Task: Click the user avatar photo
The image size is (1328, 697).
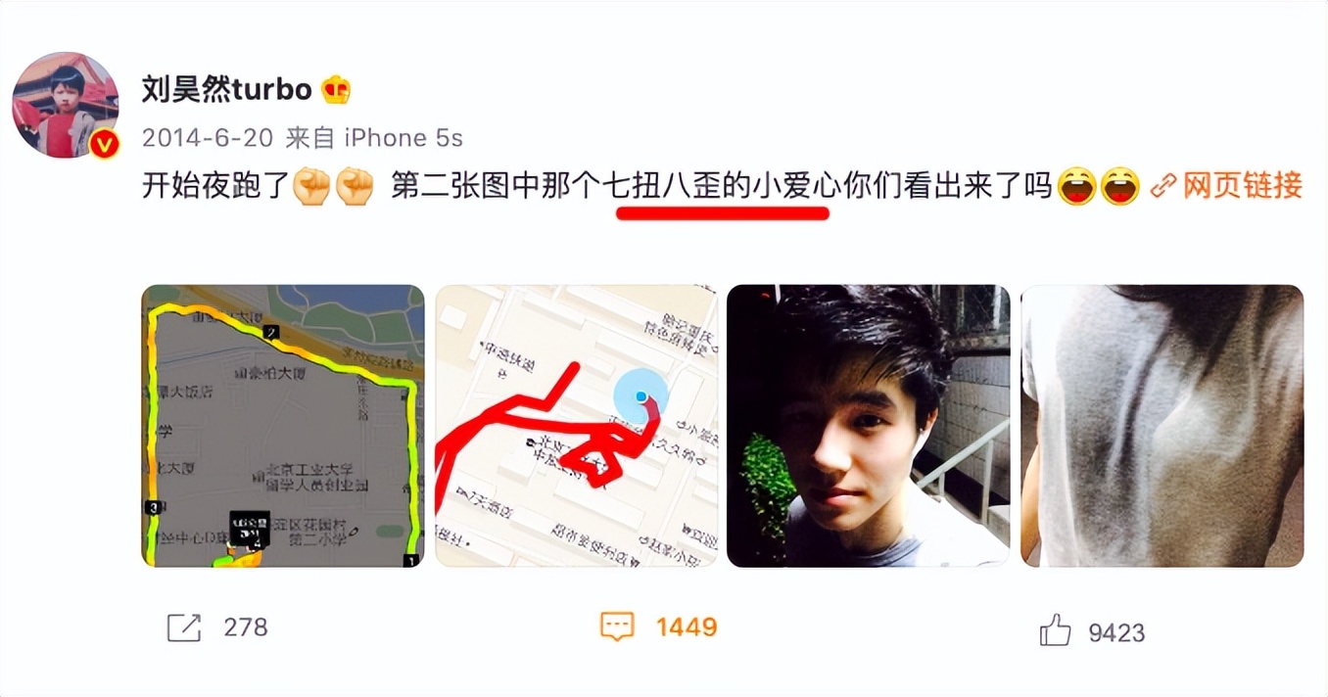Action: 65,105
